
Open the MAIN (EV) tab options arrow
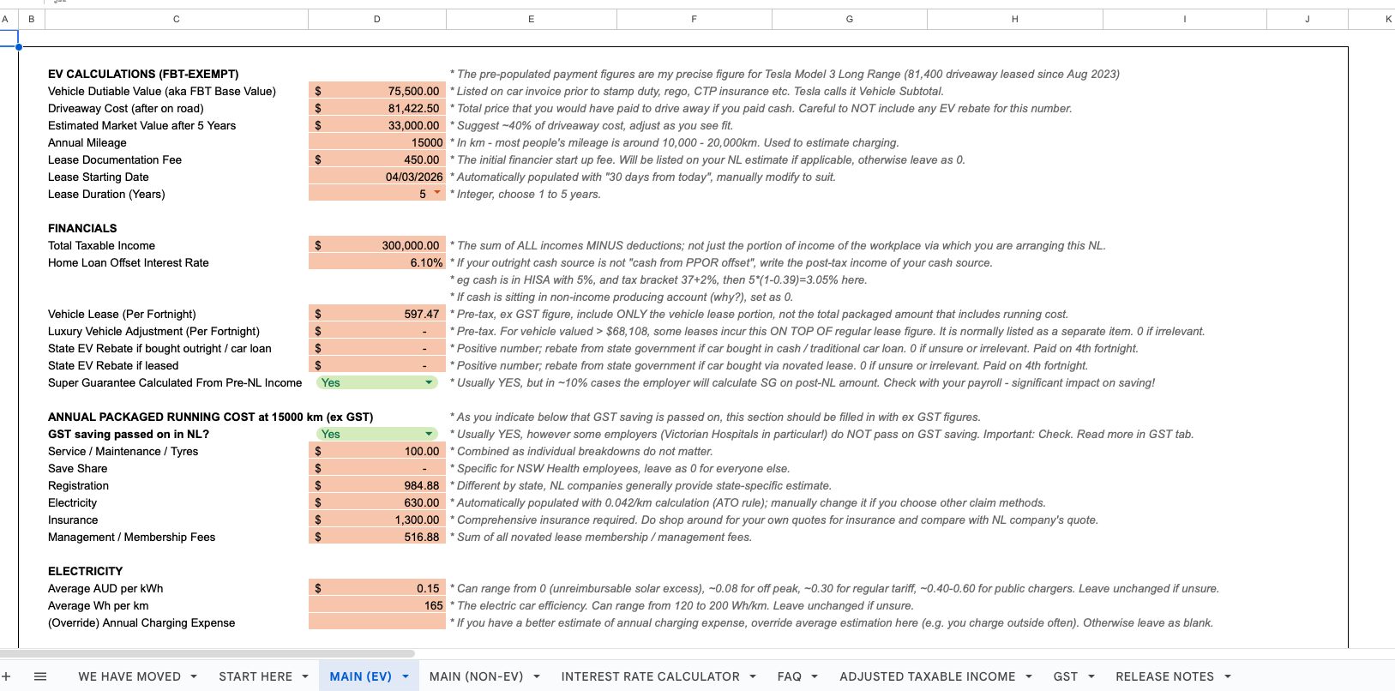405,676
